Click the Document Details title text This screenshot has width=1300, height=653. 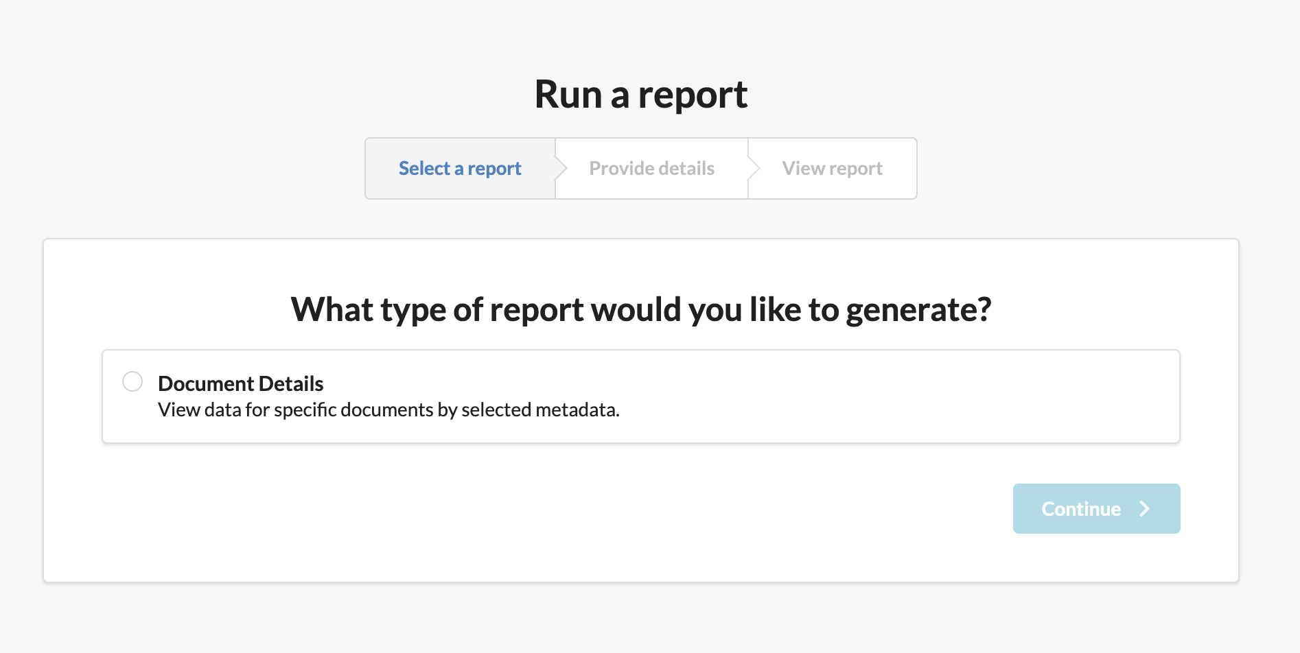241,383
